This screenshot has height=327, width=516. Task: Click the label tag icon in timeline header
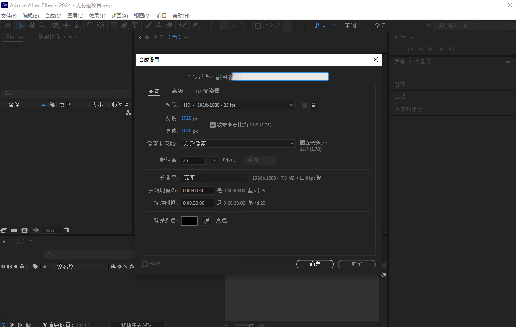point(35,266)
